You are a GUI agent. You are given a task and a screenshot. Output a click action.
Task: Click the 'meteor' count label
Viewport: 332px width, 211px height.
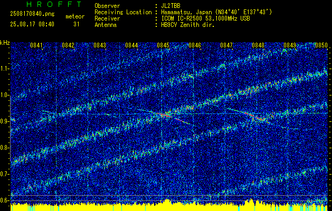click(75, 16)
